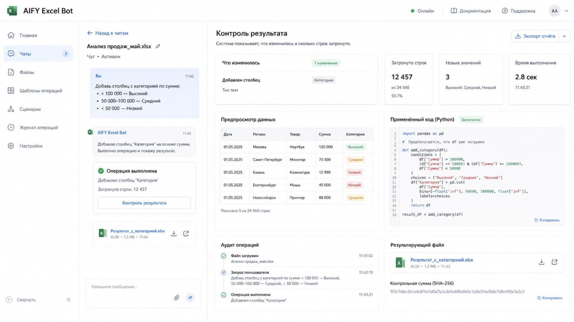The width and height of the screenshot is (574, 322).
Task: Click the pencil icon to rename chat
Action: (158, 46)
